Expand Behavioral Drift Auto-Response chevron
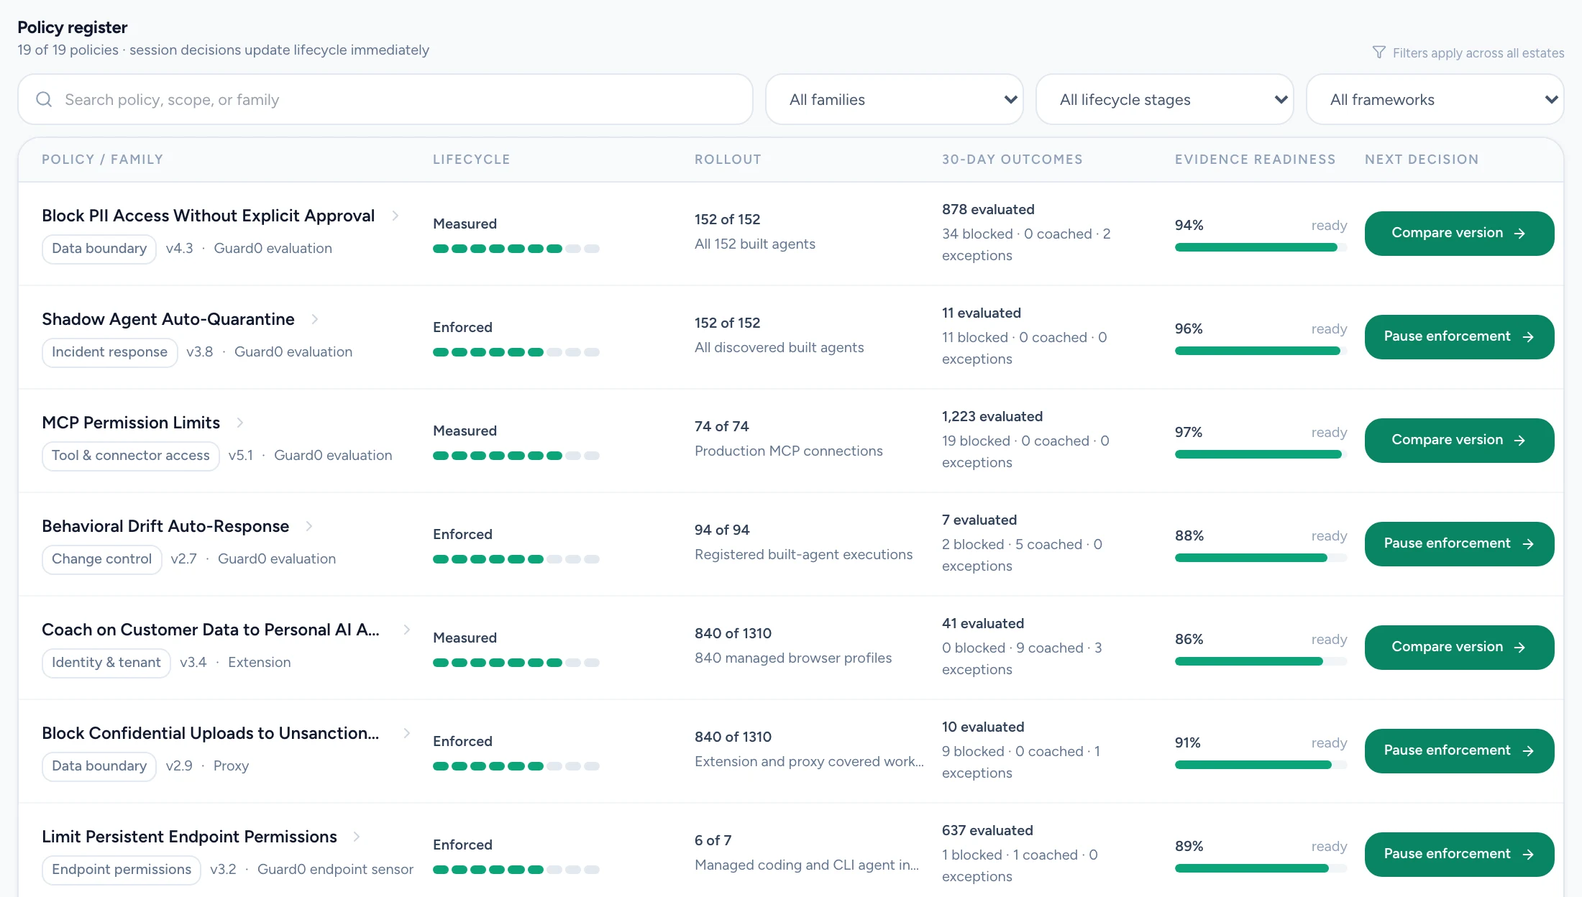This screenshot has height=897, width=1582. [x=309, y=526]
